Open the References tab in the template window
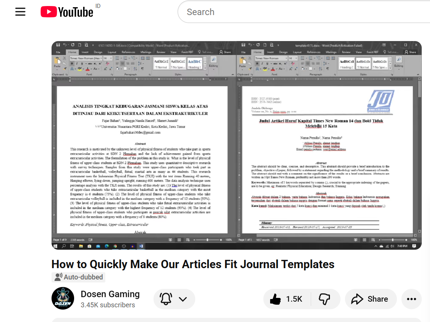The width and height of the screenshot is (430, 322). point(313,52)
